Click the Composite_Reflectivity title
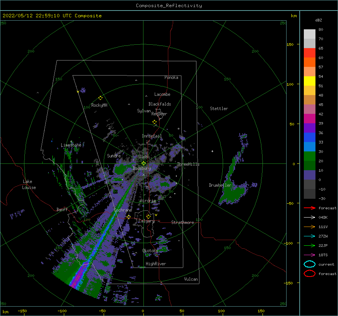 169,6
